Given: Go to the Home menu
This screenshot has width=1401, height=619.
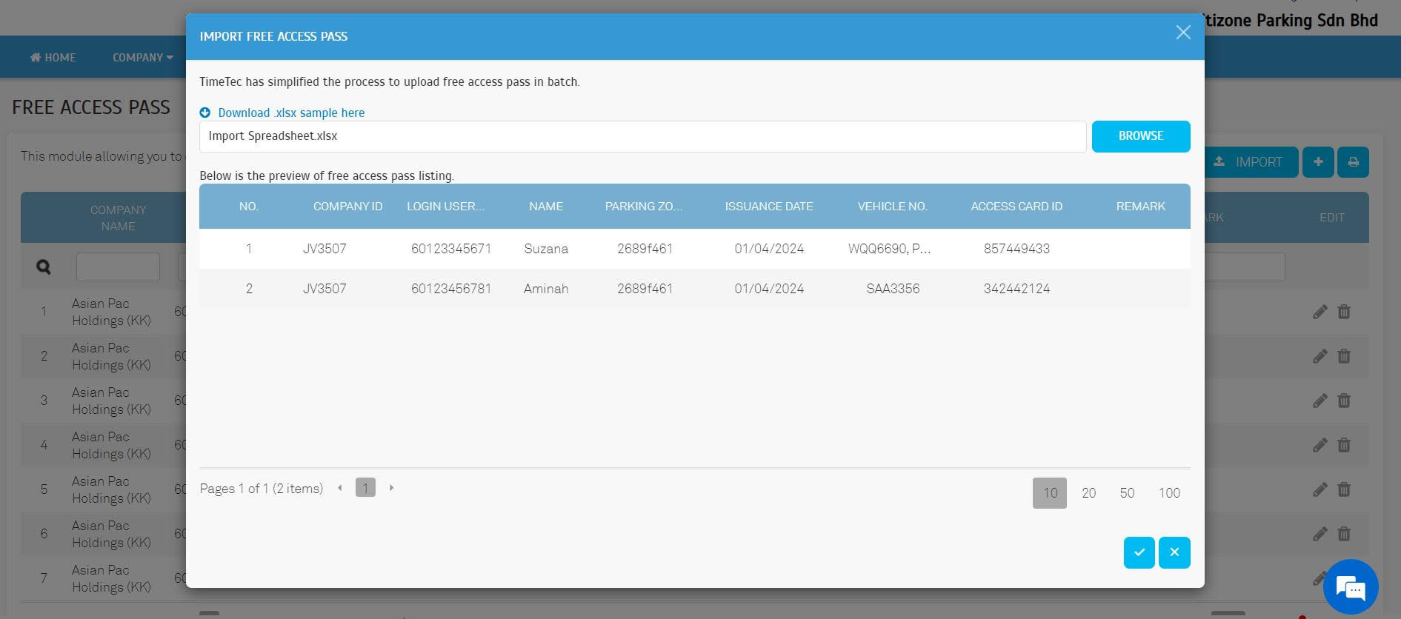Looking at the screenshot, I should click(53, 57).
